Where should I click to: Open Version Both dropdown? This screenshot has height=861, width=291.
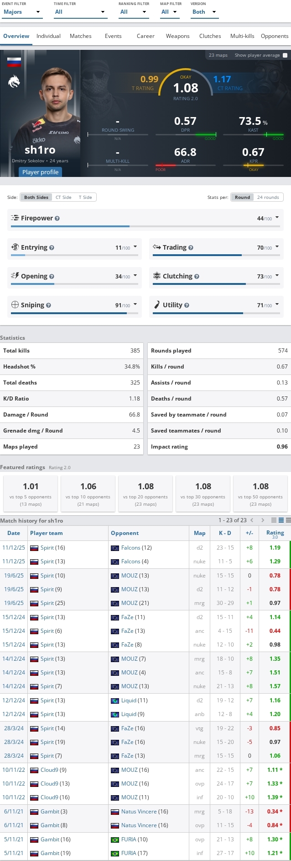coord(204,12)
